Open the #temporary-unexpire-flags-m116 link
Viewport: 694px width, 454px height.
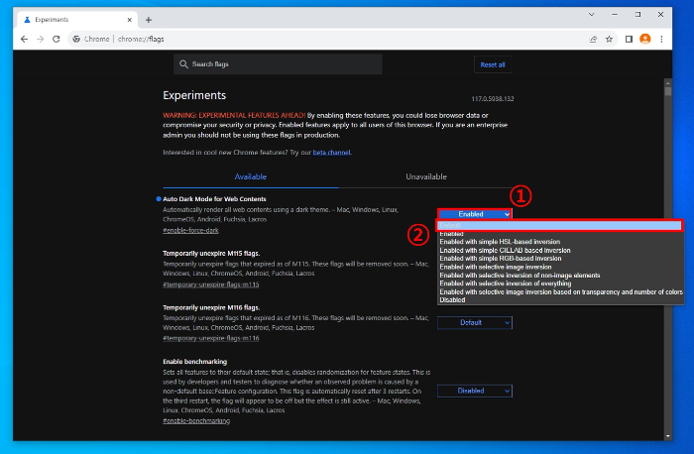coord(210,338)
